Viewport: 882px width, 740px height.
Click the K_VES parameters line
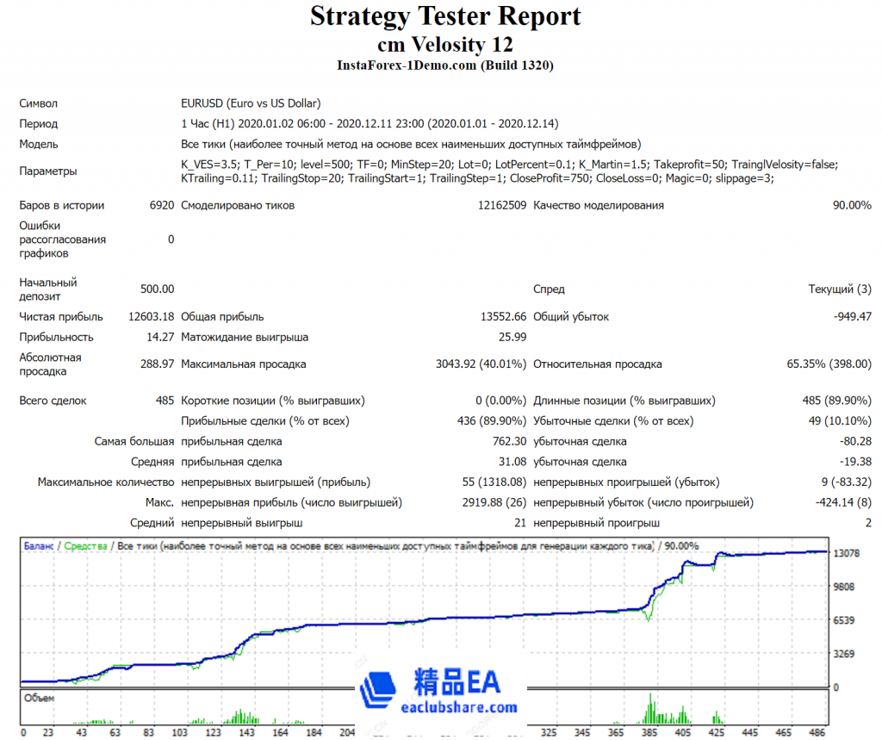[508, 164]
